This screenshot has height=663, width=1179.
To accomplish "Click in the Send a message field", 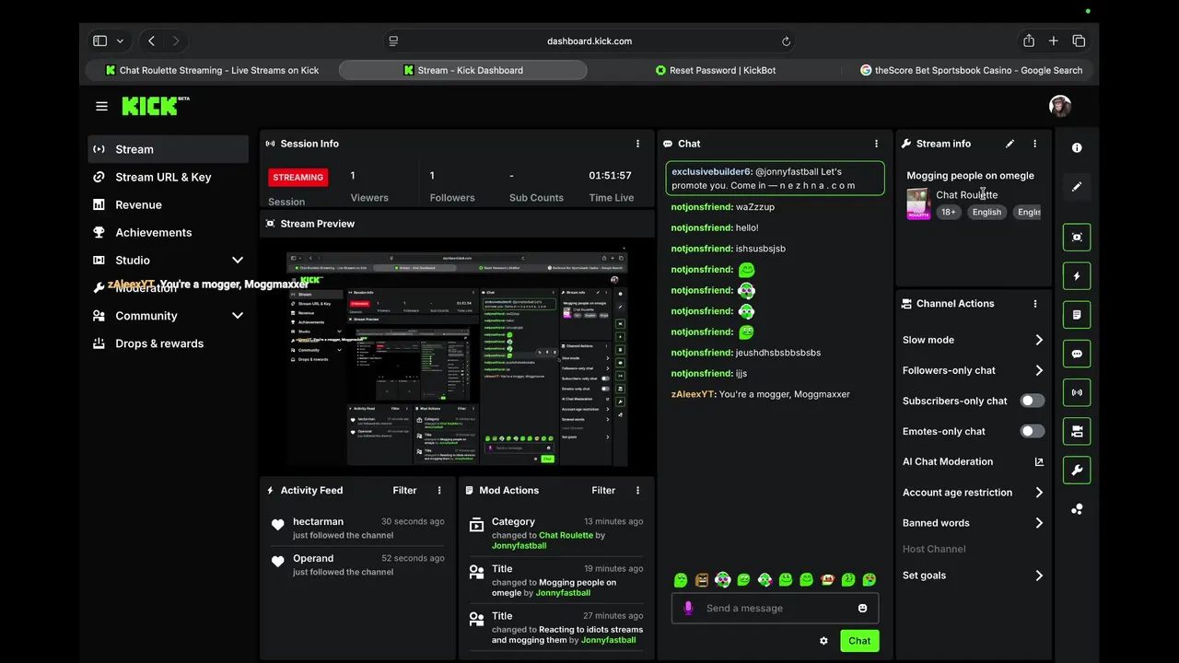I will click(x=776, y=609).
